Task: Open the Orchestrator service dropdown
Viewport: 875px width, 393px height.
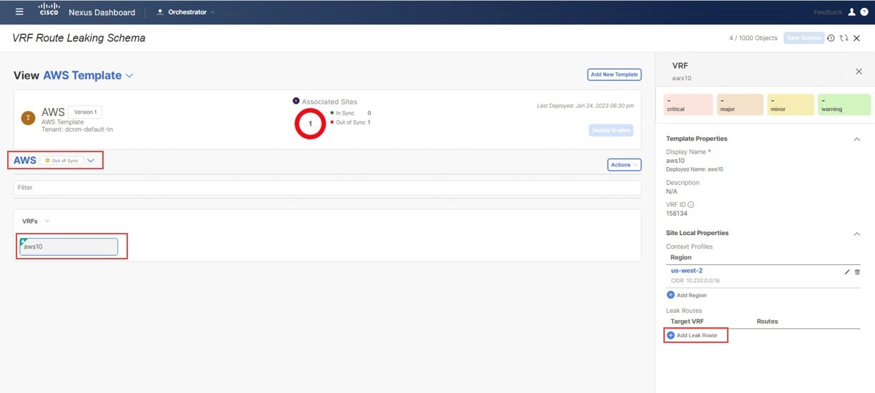Action: click(185, 12)
